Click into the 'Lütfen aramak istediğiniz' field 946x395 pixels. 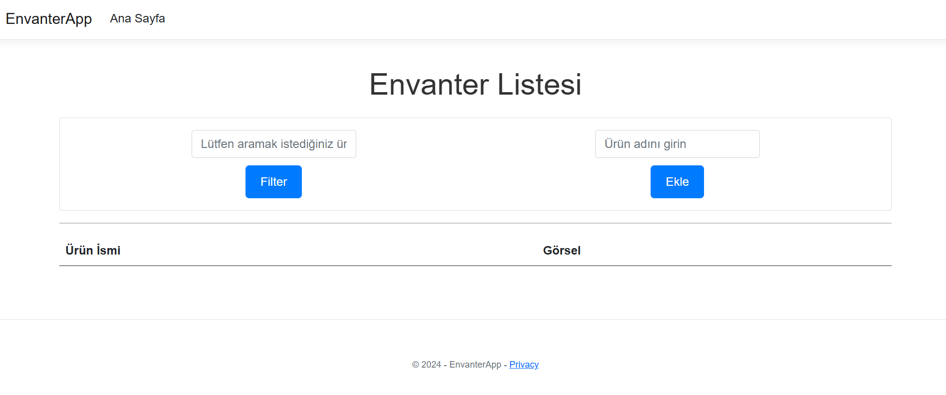coord(273,144)
